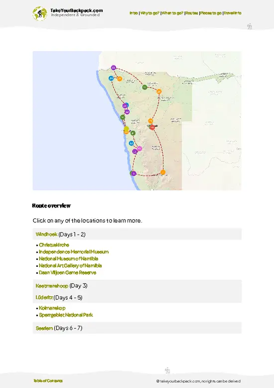274x388 pixels.
Task: Select the orange marker just north of Windhoek
Action: point(150,121)
